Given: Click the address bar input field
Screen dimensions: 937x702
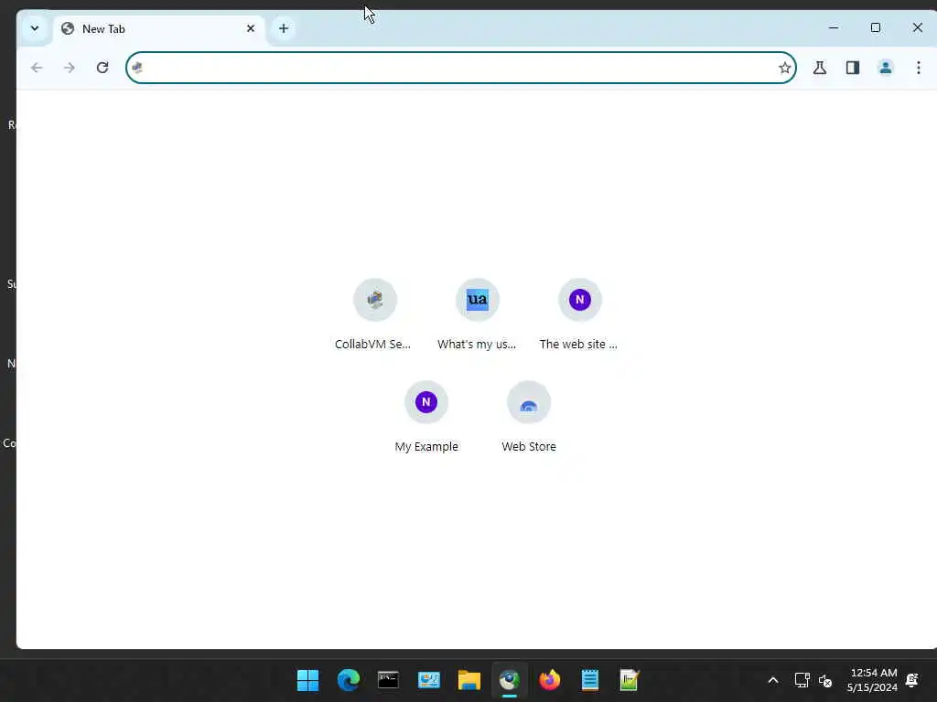Looking at the screenshot, I should tap(460, 68).
